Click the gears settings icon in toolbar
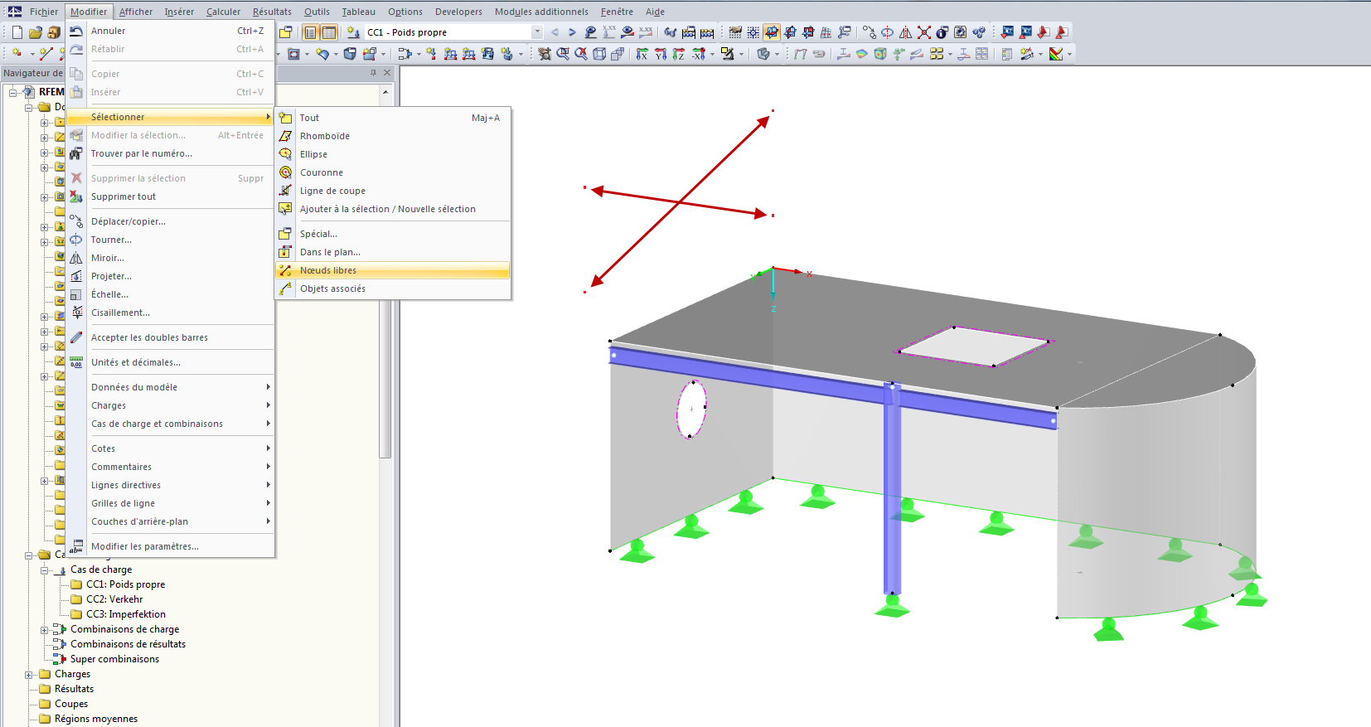Viewport: 1371px width, 727px height. (x=979, y=32)
